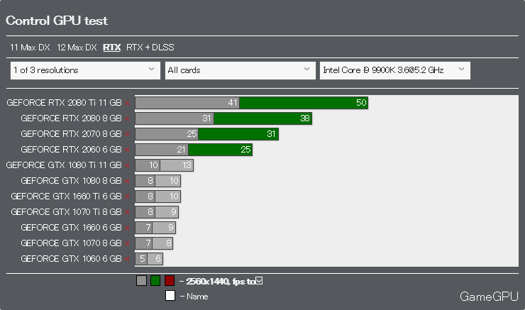525x310 pixels.
Task: Click the GEFORCE GTX 1070 8 GB label
Action: click(71, 243)
